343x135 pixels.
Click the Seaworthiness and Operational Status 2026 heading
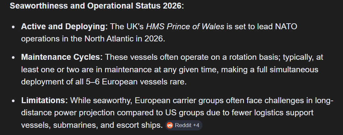(97, 6)
